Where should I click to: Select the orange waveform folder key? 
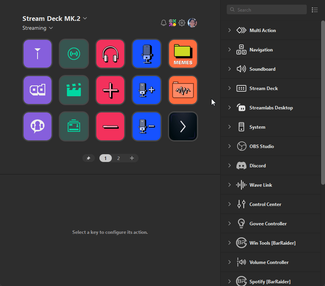(x=183, y=90)
